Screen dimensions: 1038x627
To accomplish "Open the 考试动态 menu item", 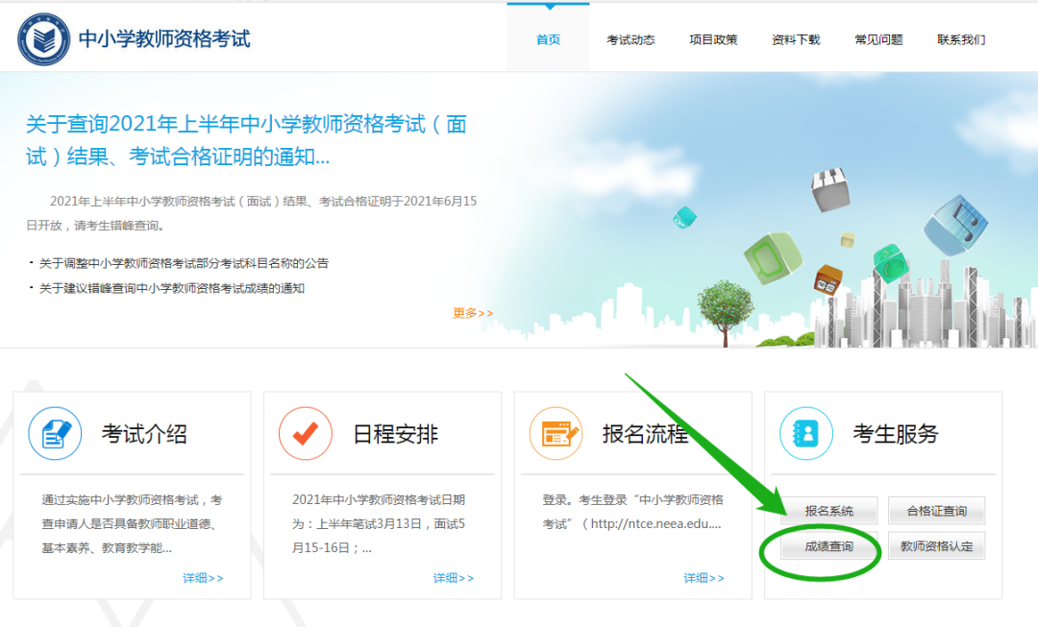I will click(x=630, y=39).
